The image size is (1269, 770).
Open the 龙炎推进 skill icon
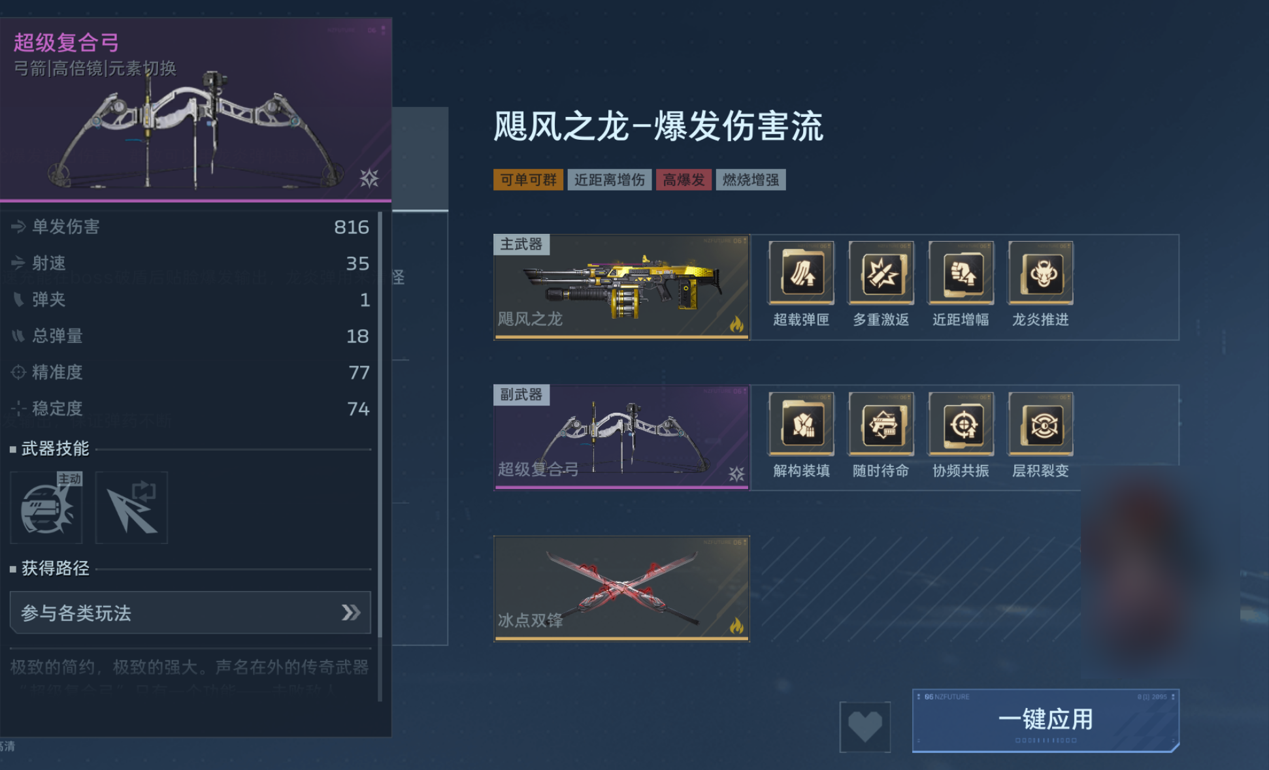pyautogui.click(x=1040, y=272)
